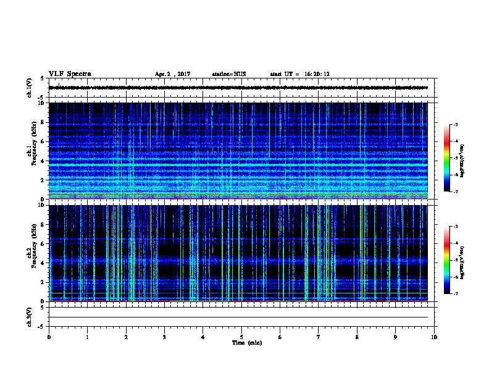Click the time axis tick label "2"
Screen dimensions: 489x378
tap(126, 337)
